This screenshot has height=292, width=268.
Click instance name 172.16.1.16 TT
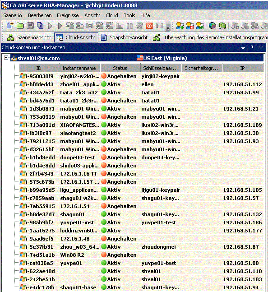[x=79, y=174]
